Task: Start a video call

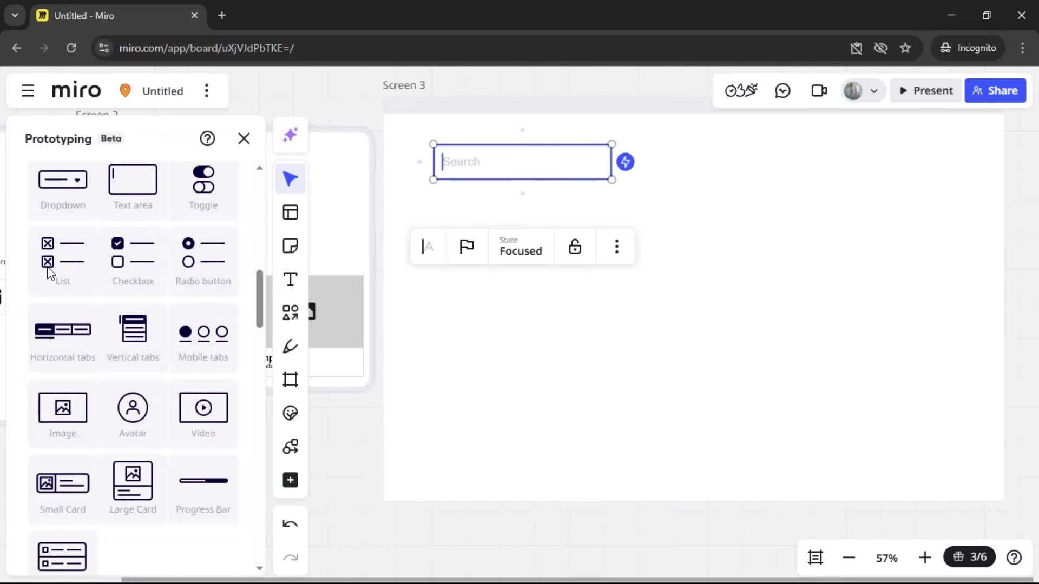Action: click(819, 90)
